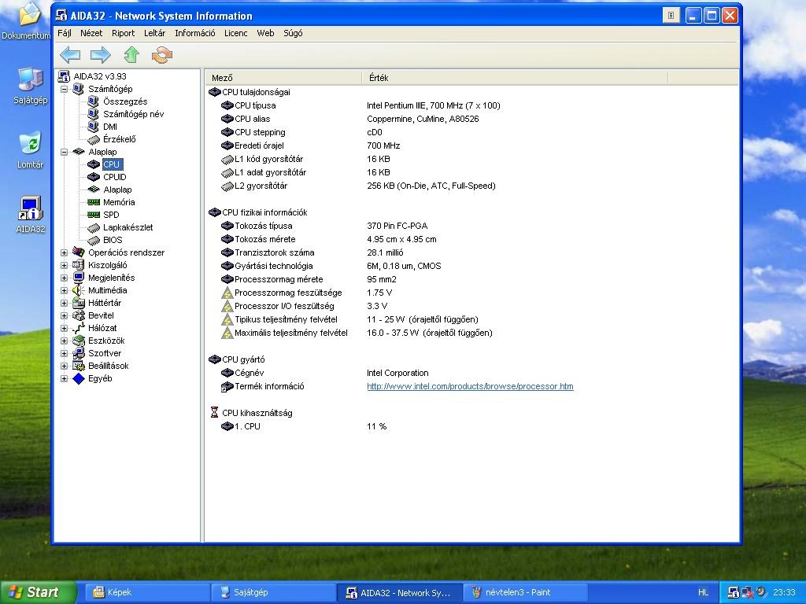Go back with the left arrow toolbar icon
The width and height of the screenshot is (806, 604).
click(x=70, y=54)
